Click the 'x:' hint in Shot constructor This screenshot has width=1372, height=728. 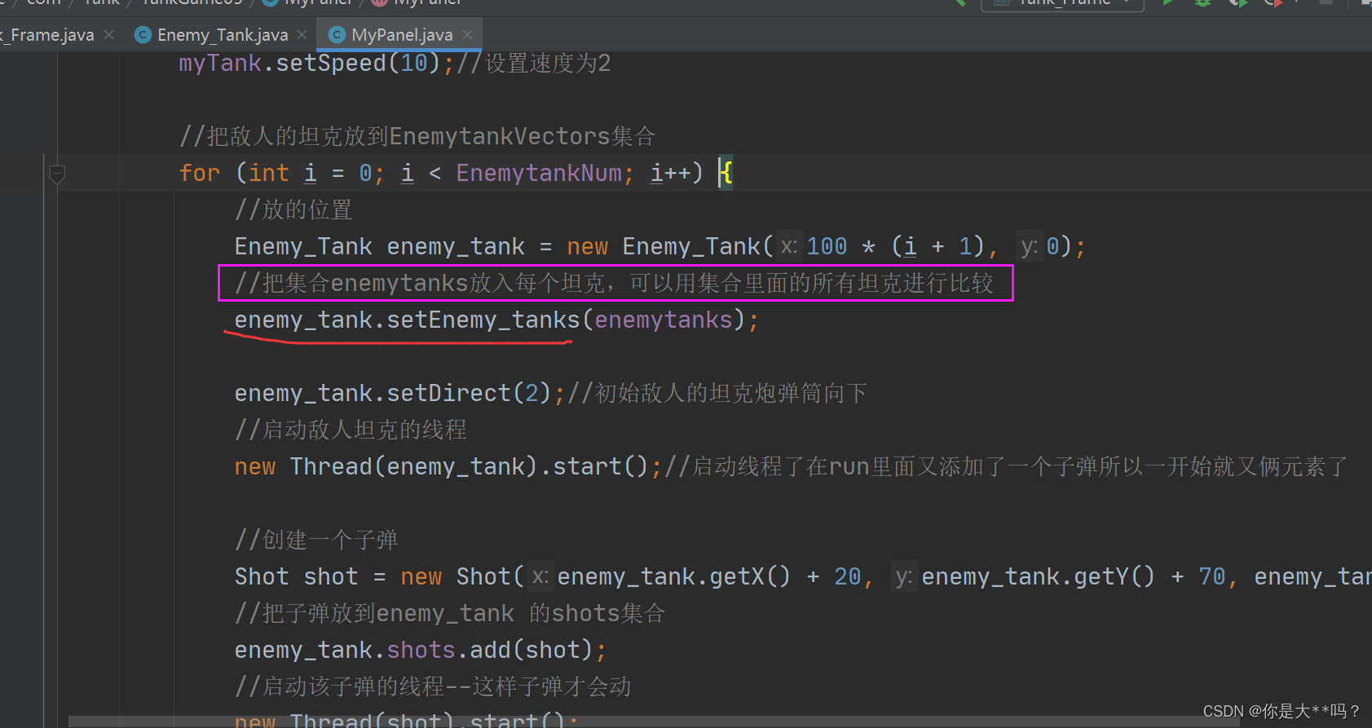tap(540, 576)
